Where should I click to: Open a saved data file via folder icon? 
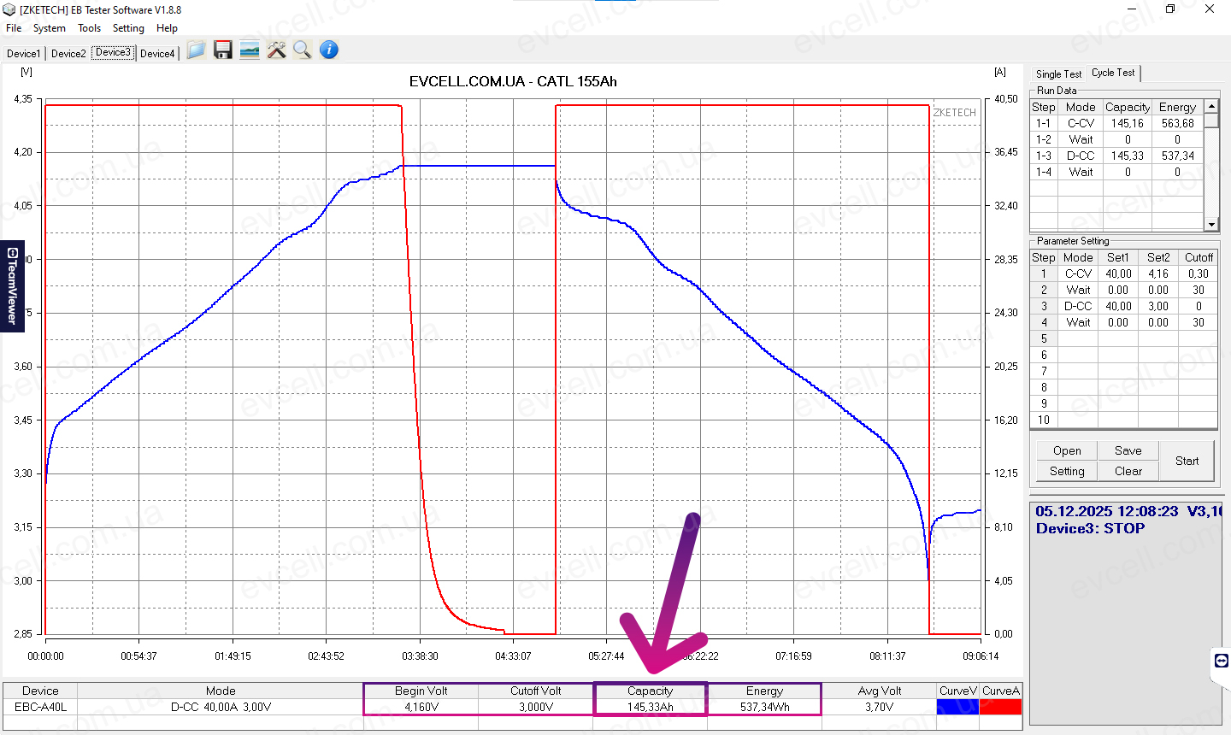(196, 50)
